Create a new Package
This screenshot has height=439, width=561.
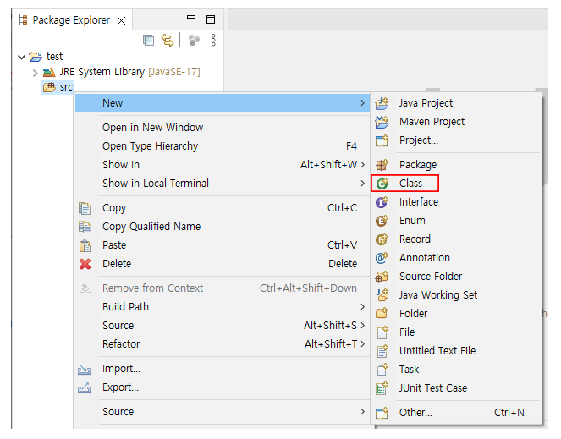pos(457,165)
